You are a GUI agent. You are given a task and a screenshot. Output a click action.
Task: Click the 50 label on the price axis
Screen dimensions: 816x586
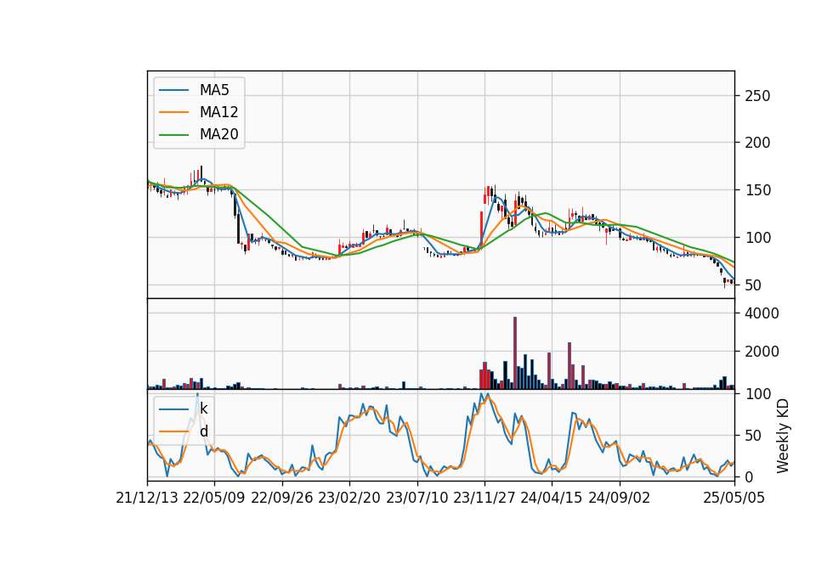click(x=753, y=285)
